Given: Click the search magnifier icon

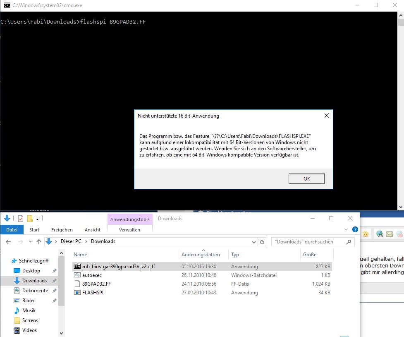Looking at the screenshot, I should tap(349, 242).
